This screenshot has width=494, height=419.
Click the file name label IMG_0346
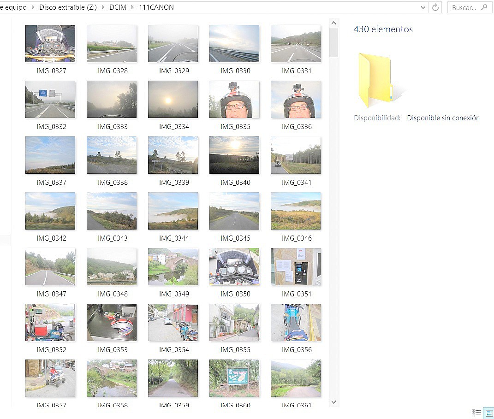pyautogui.click(x=297, y=238)
